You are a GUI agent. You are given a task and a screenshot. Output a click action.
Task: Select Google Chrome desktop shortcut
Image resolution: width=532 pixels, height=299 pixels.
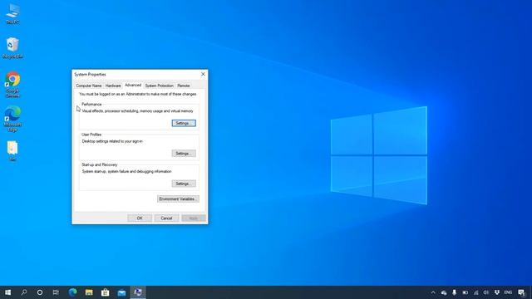(x=12, y=85)
